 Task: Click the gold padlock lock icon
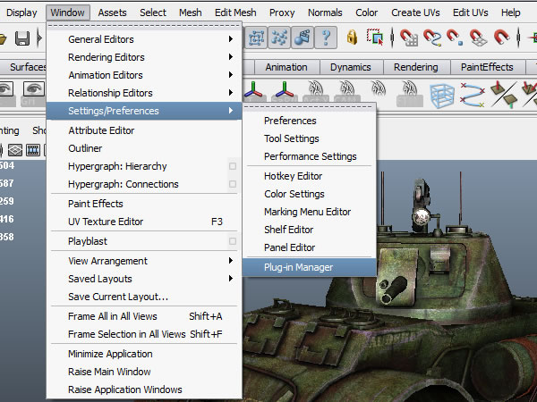[352, 38]
